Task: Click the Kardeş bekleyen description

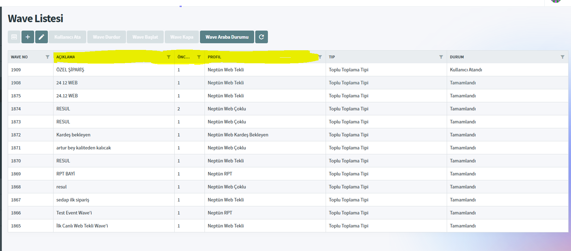Action: 73,135
